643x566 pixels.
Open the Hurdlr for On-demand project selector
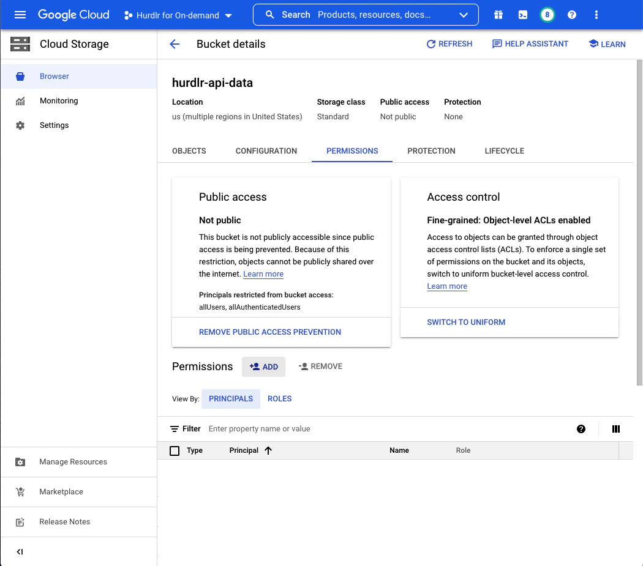[x=178, y=15]
